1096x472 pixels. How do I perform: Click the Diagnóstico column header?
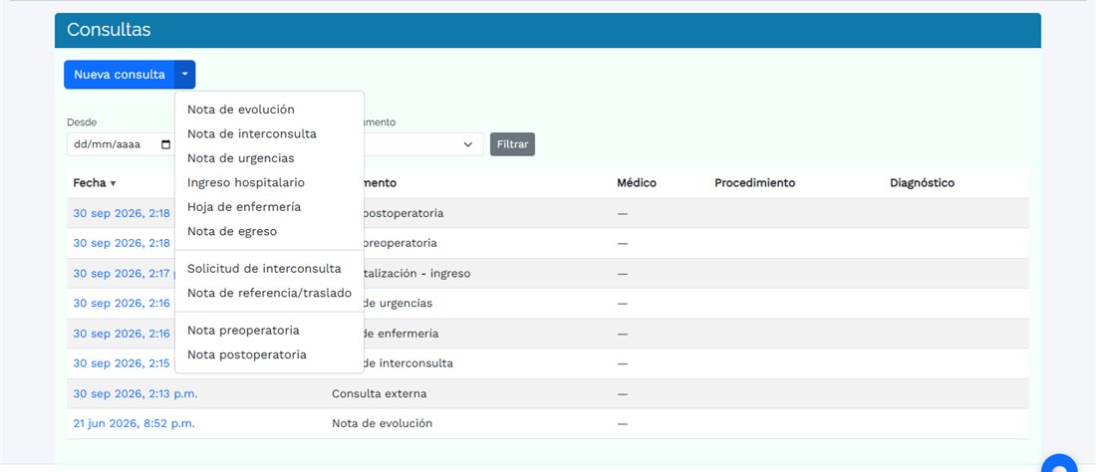point(922,183)
